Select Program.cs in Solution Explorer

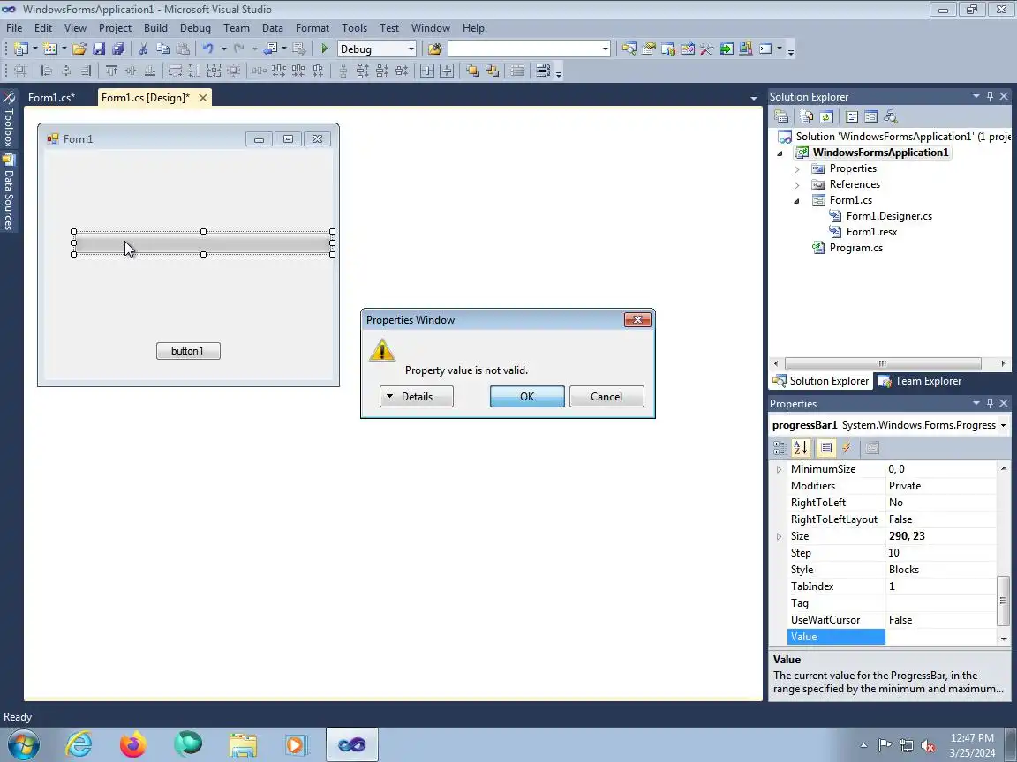coord(855,248)
